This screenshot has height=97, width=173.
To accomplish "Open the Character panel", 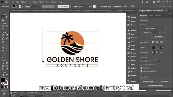I will [x=132, y=57].
